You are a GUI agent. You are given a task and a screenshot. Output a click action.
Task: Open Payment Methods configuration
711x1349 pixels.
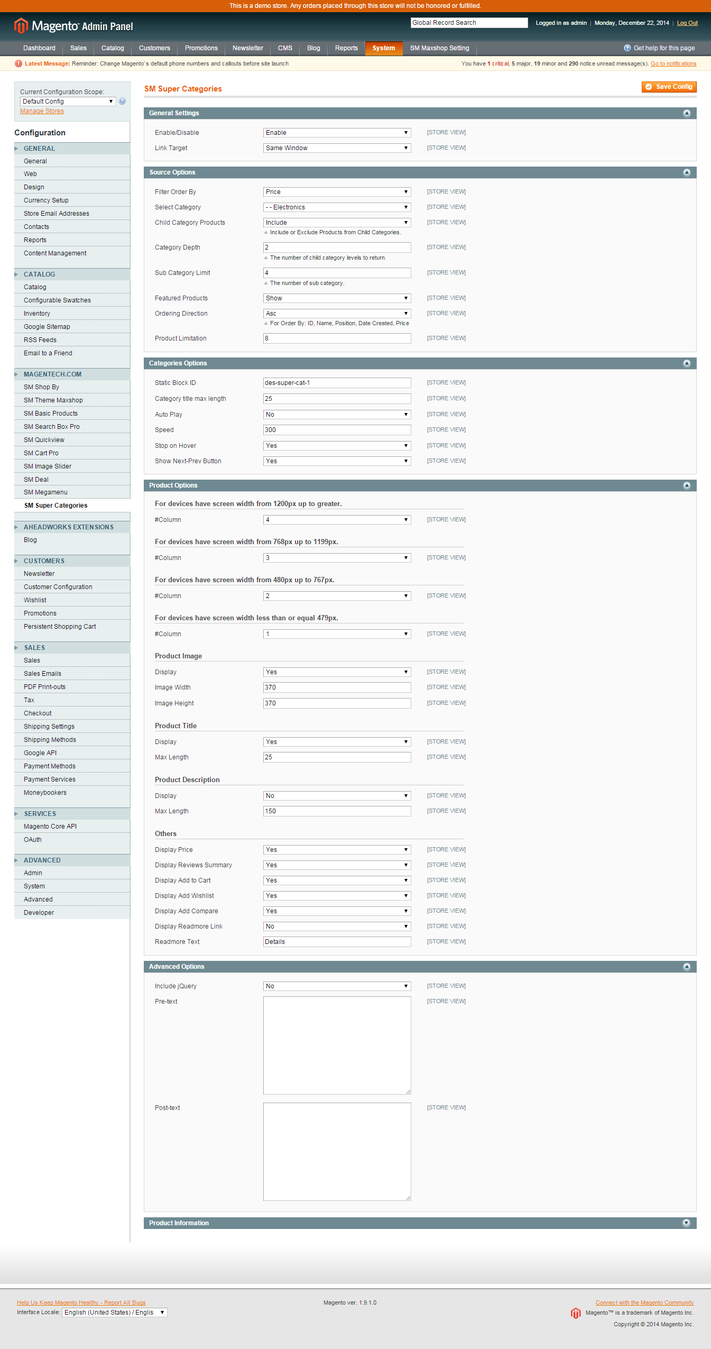tap(72, 766)
